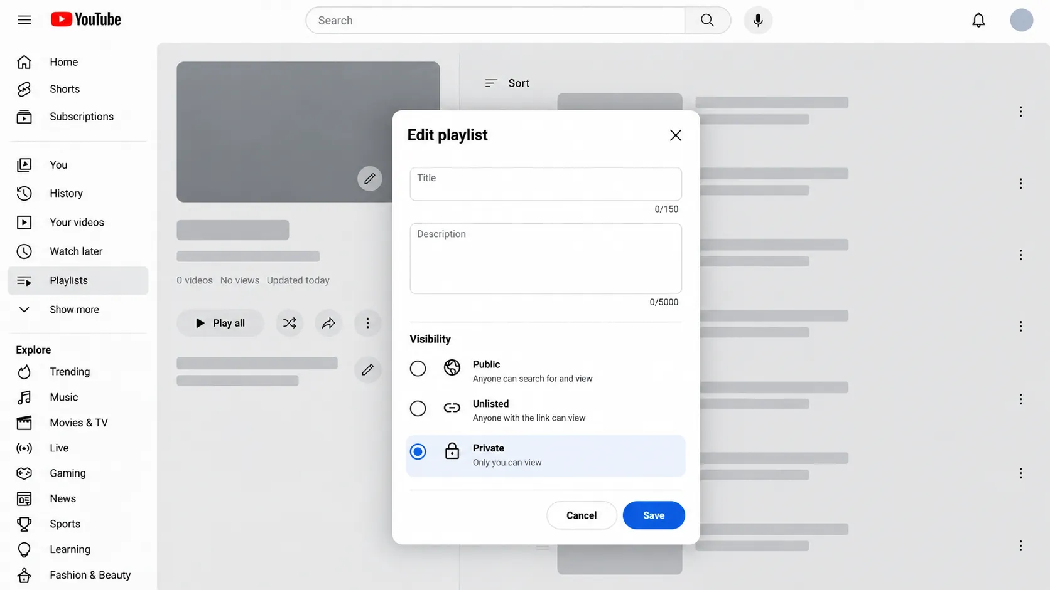This screenshot has height=590, width=1050.
Task: Open Watch later list
Action: pyautogui.click(x=78, y=251)
